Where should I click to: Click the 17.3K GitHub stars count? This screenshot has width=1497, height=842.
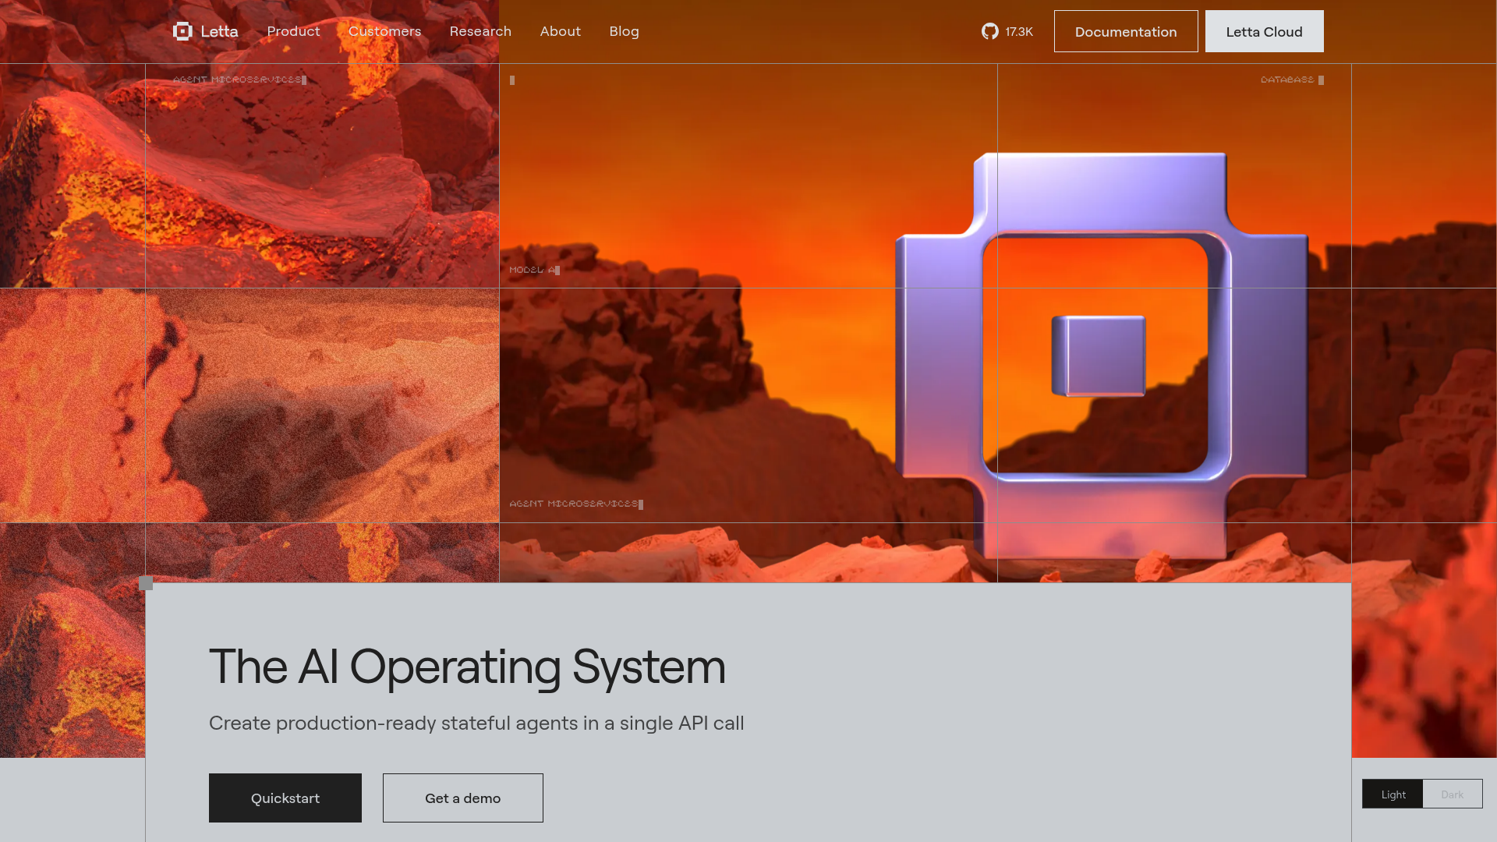pos(1018,32)
